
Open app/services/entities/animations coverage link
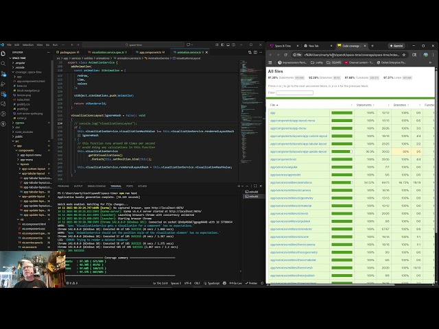[291, 182]
